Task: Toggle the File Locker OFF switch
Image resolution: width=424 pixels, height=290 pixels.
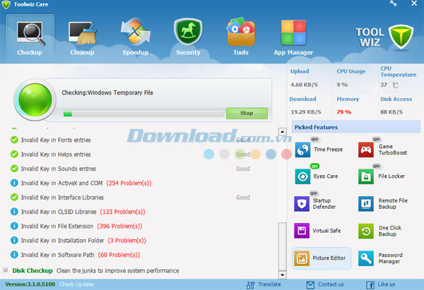Action: tap(377, 166)
